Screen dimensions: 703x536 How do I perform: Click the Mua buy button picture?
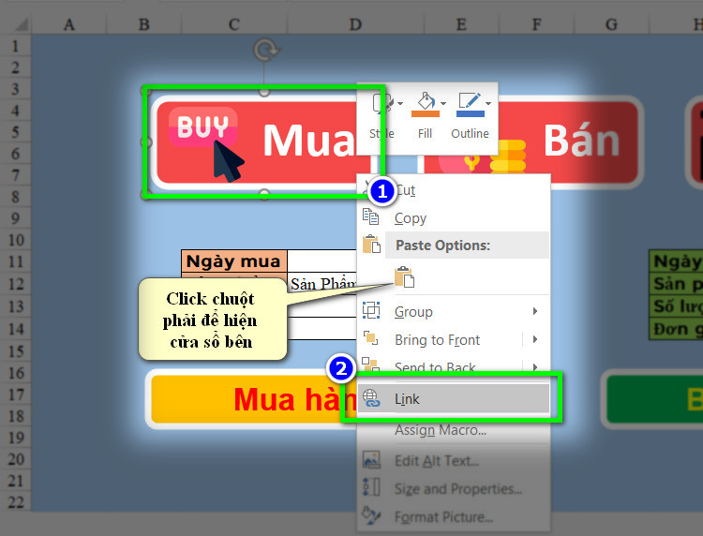pyautogui.click(x=262, y=142)
